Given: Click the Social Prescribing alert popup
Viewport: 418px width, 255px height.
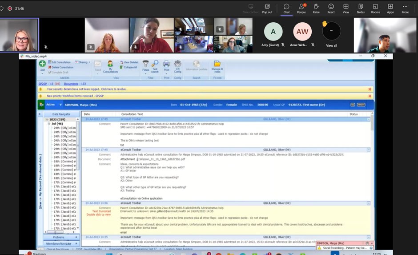Looking at the screenshot, I should [x=345, y=248].
